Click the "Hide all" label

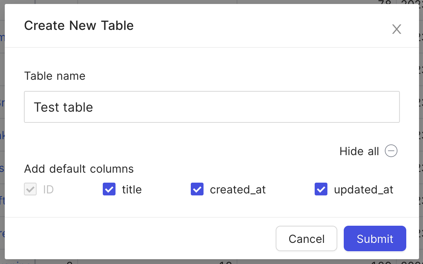[x=359, y=151]
